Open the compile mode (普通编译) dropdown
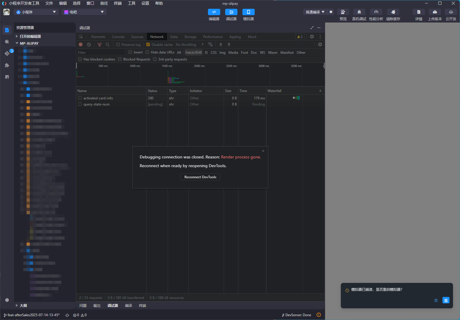The width and height of the screenshot is (460, 320). [x=315, y=12]
